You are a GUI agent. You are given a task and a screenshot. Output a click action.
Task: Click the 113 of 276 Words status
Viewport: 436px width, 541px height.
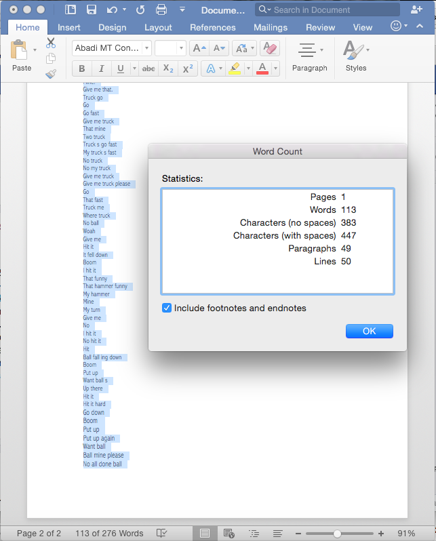109,534
